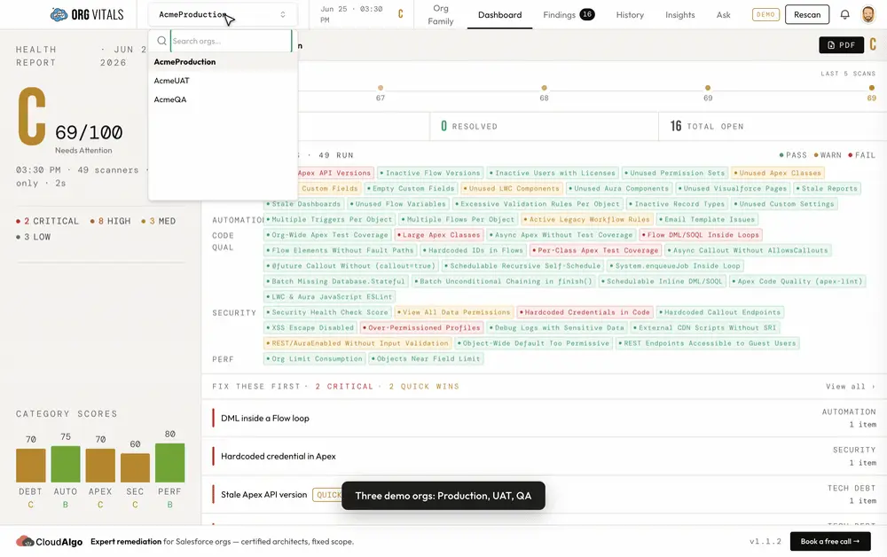Image resolution: width=887 pixels, height=557 pixels.
Task: Click Flow DML/SOQL Inside Loops chip
Action: [x=701, y=235]
